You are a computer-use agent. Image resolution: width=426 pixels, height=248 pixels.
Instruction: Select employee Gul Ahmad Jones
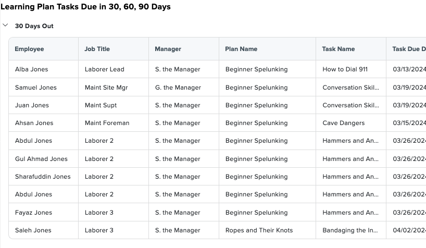(41, 159)
